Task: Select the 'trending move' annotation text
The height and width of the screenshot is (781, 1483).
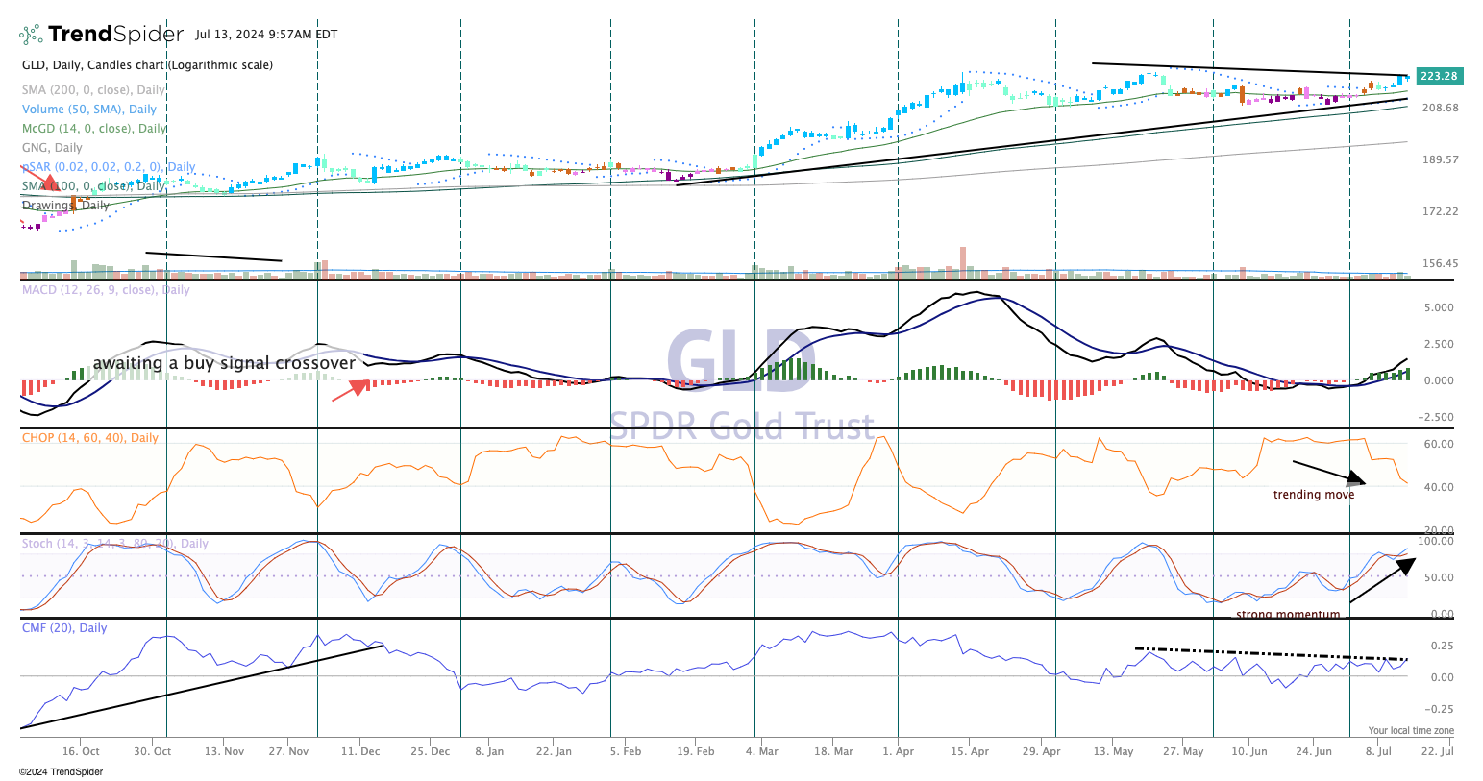Action: pos(1314,495)
